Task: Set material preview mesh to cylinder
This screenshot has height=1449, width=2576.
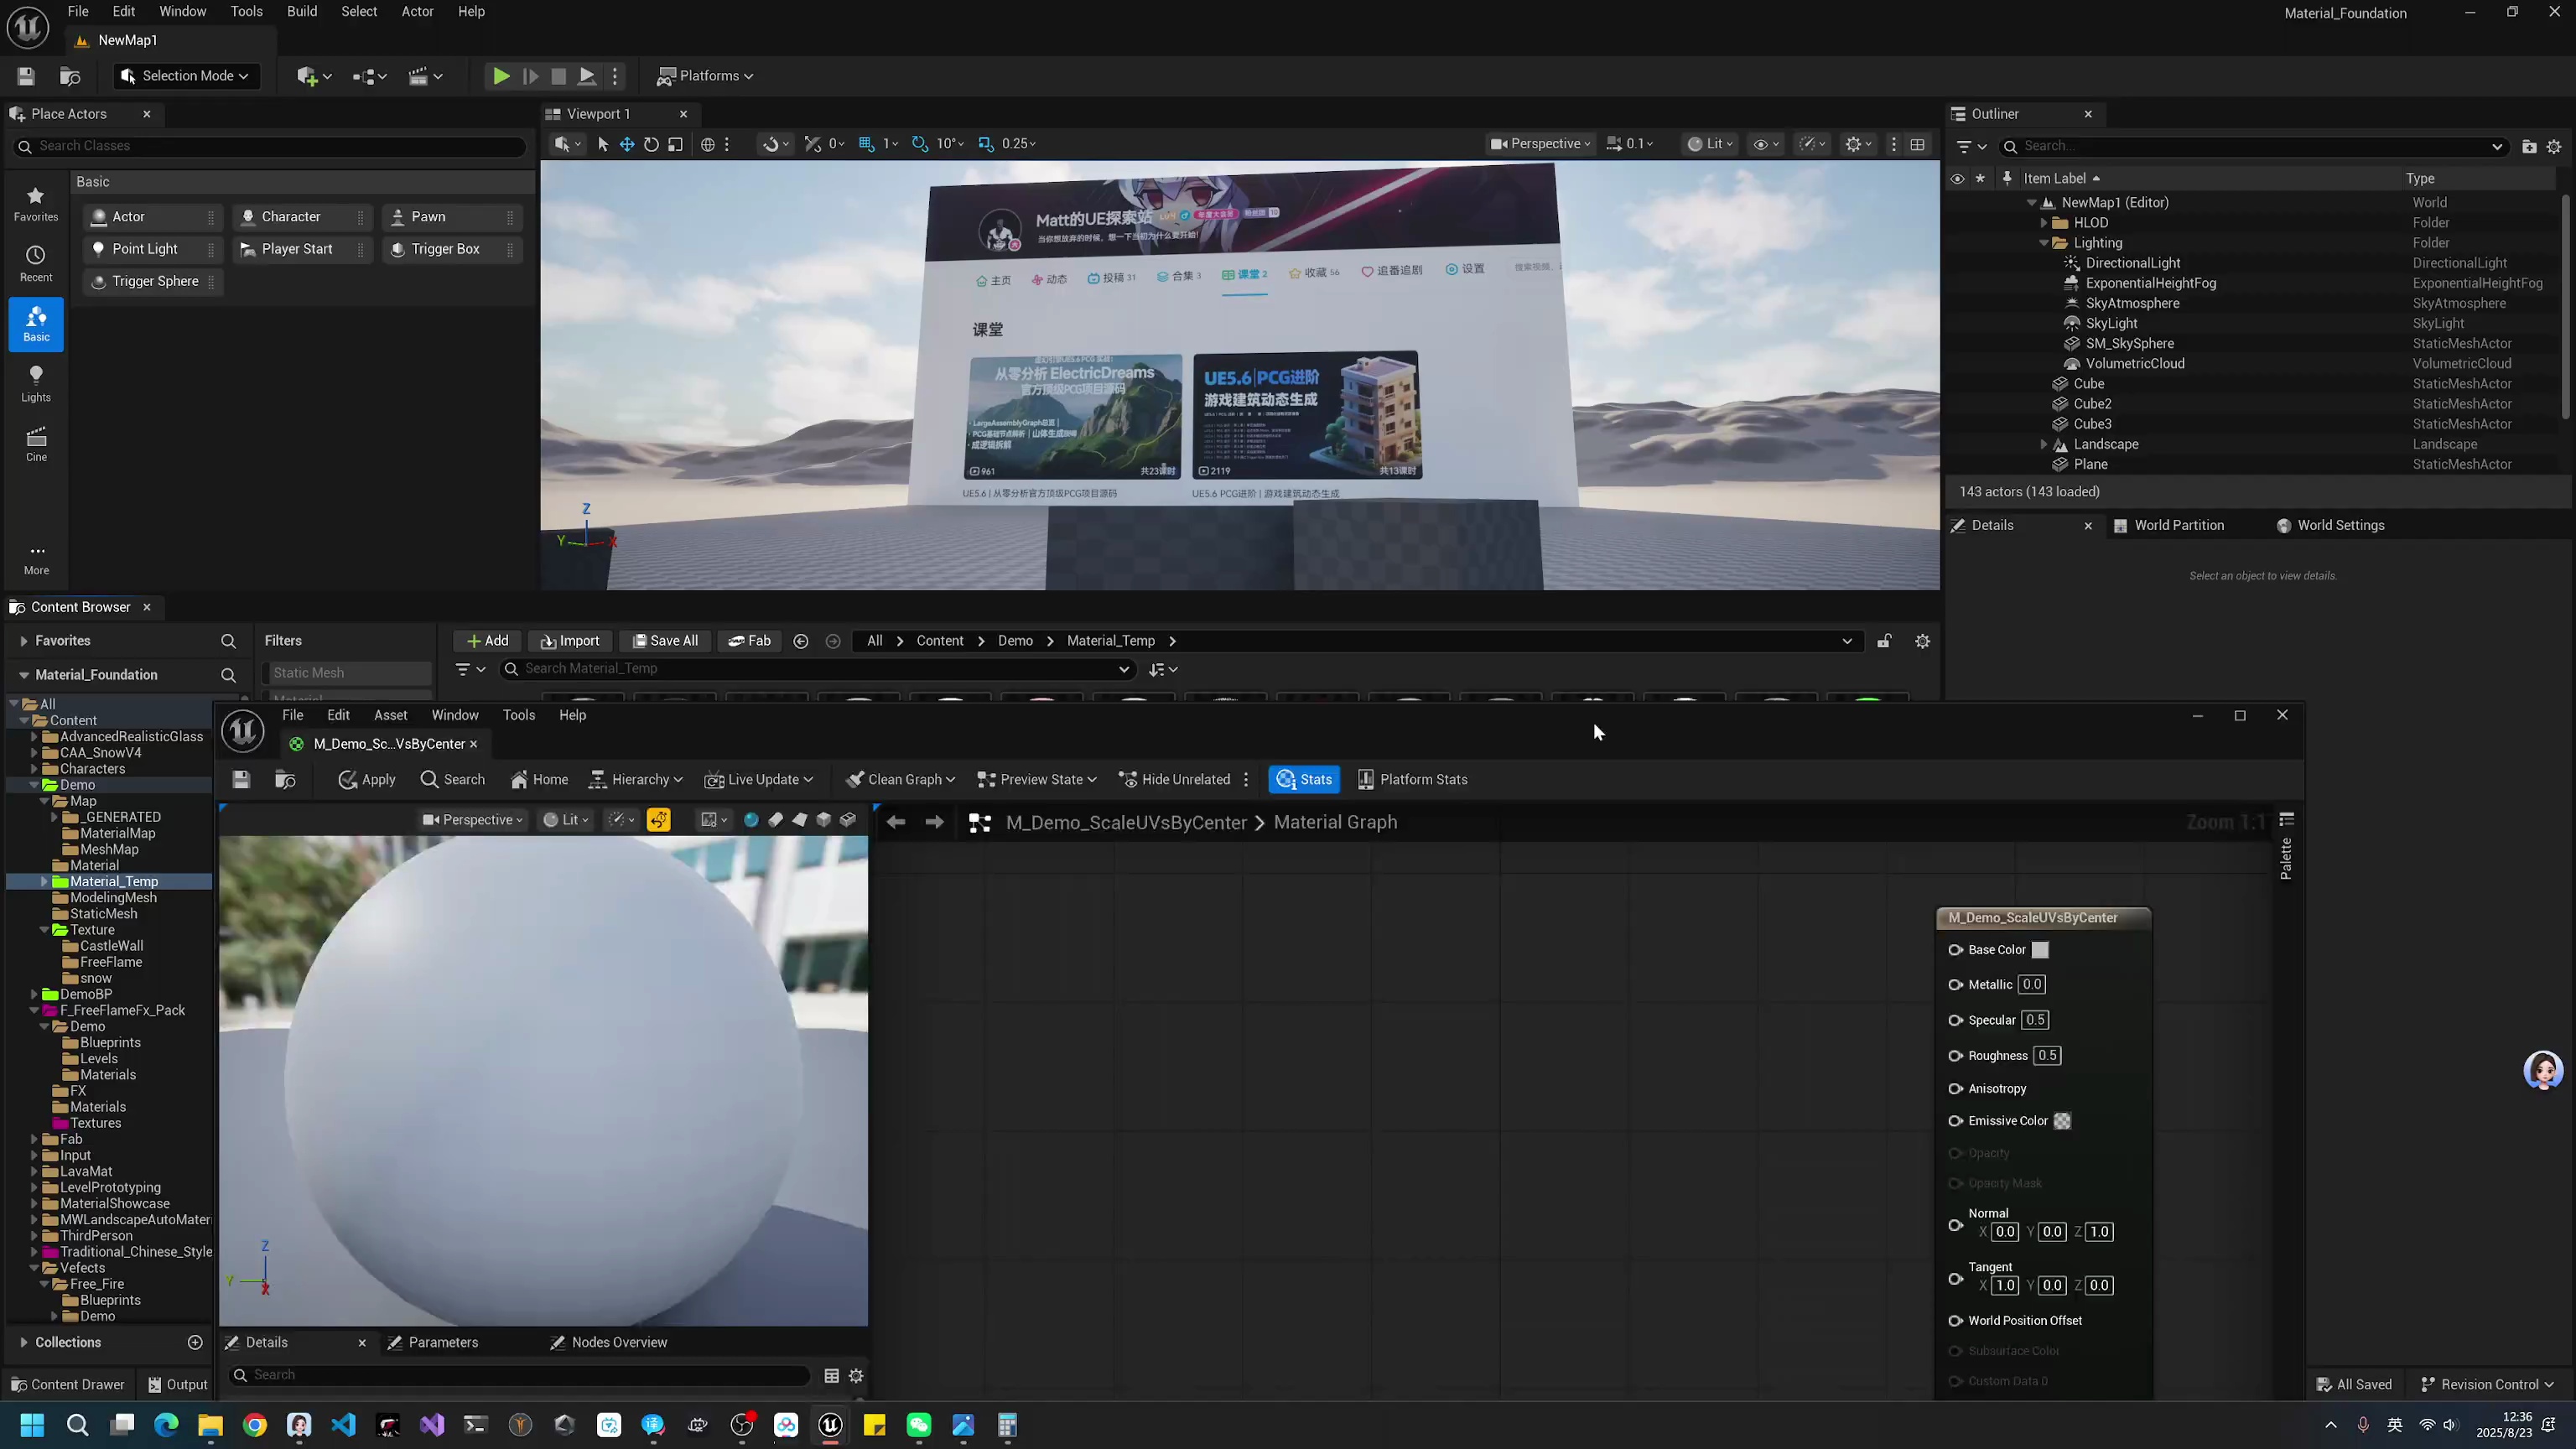Action: 775,820
